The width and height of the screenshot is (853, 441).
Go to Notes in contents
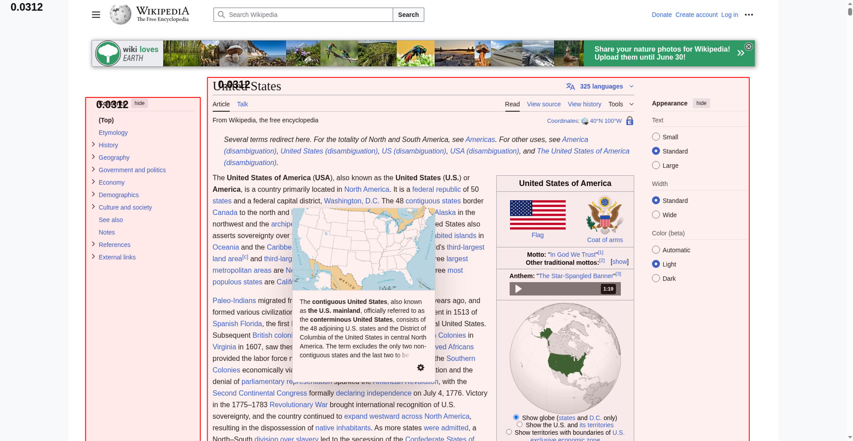pos(107,232)
